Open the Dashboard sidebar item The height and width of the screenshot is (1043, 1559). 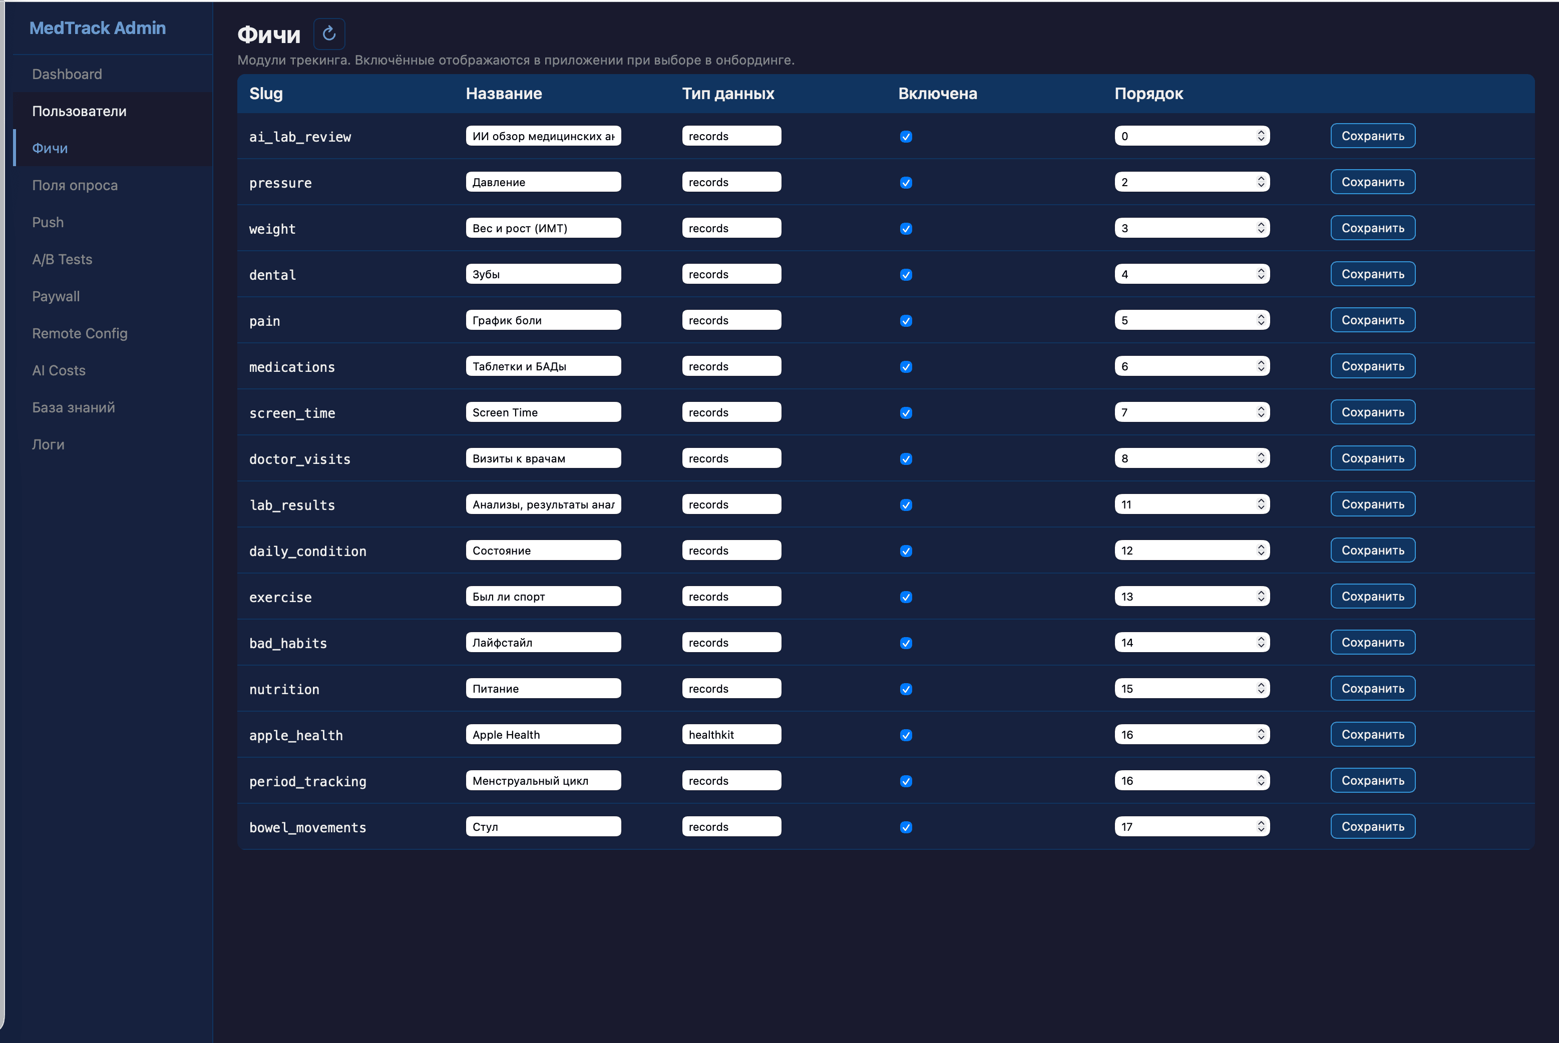click(x=67, y=74)
